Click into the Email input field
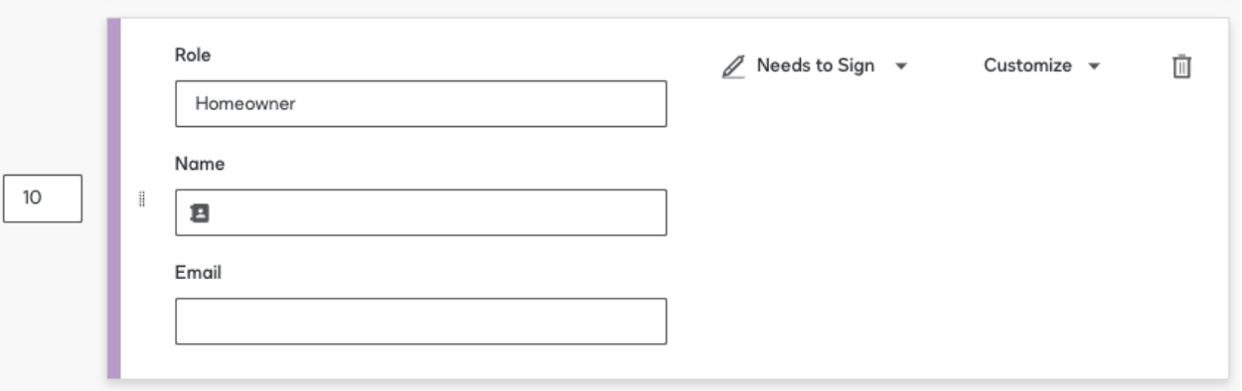This screenshot has height=391, width=1242. 420,322
